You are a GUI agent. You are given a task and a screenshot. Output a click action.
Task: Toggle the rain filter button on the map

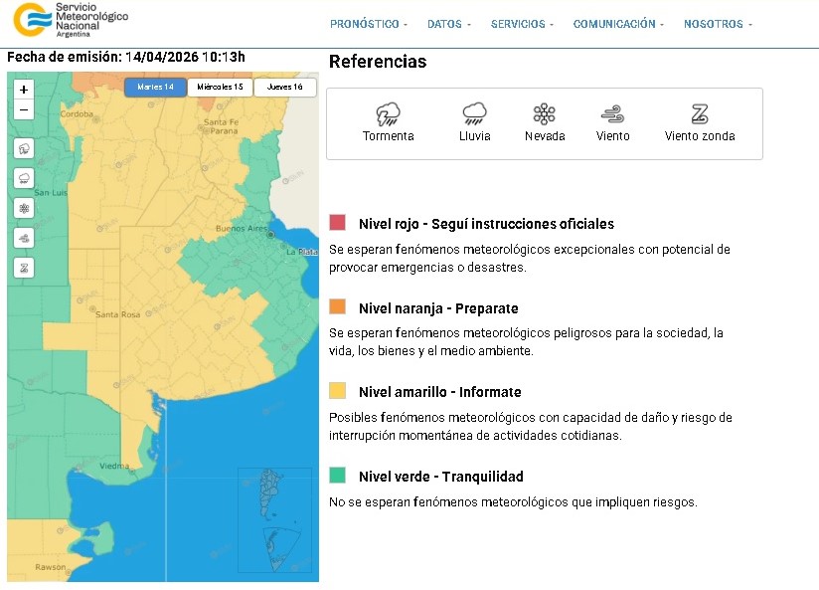[x=25, y=178]
